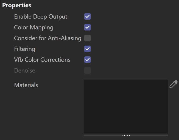179x140 pixels.
Task: Pick a material with the eyedropper icon
Action: tap(173, 84)
